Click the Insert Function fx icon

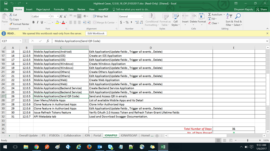pyautogui.click(x=48, y=41)
